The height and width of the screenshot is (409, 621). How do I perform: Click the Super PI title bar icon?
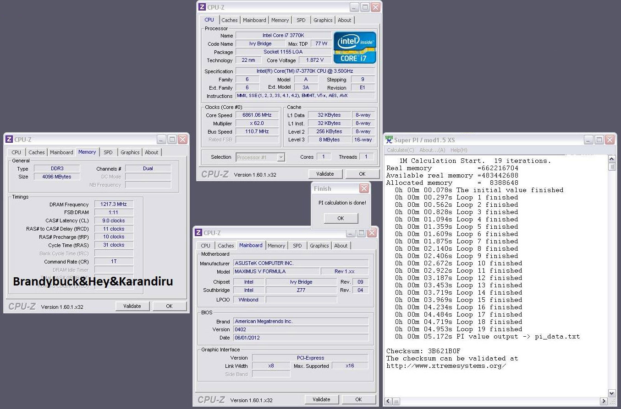[389, 140]
